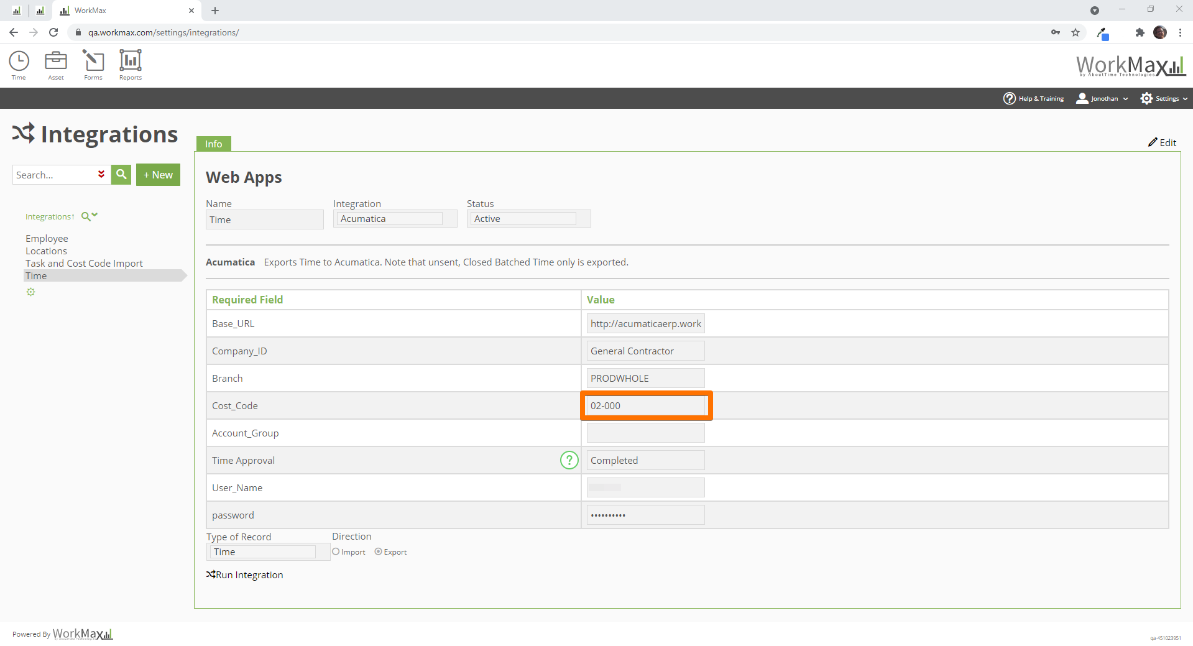Switch to the first pinned browser tab
Viewport: 1193px width, 646px height.
pos(17,11)
